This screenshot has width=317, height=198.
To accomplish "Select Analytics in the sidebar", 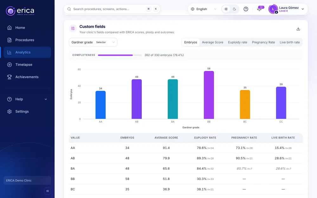I will (x=27, y=52).
